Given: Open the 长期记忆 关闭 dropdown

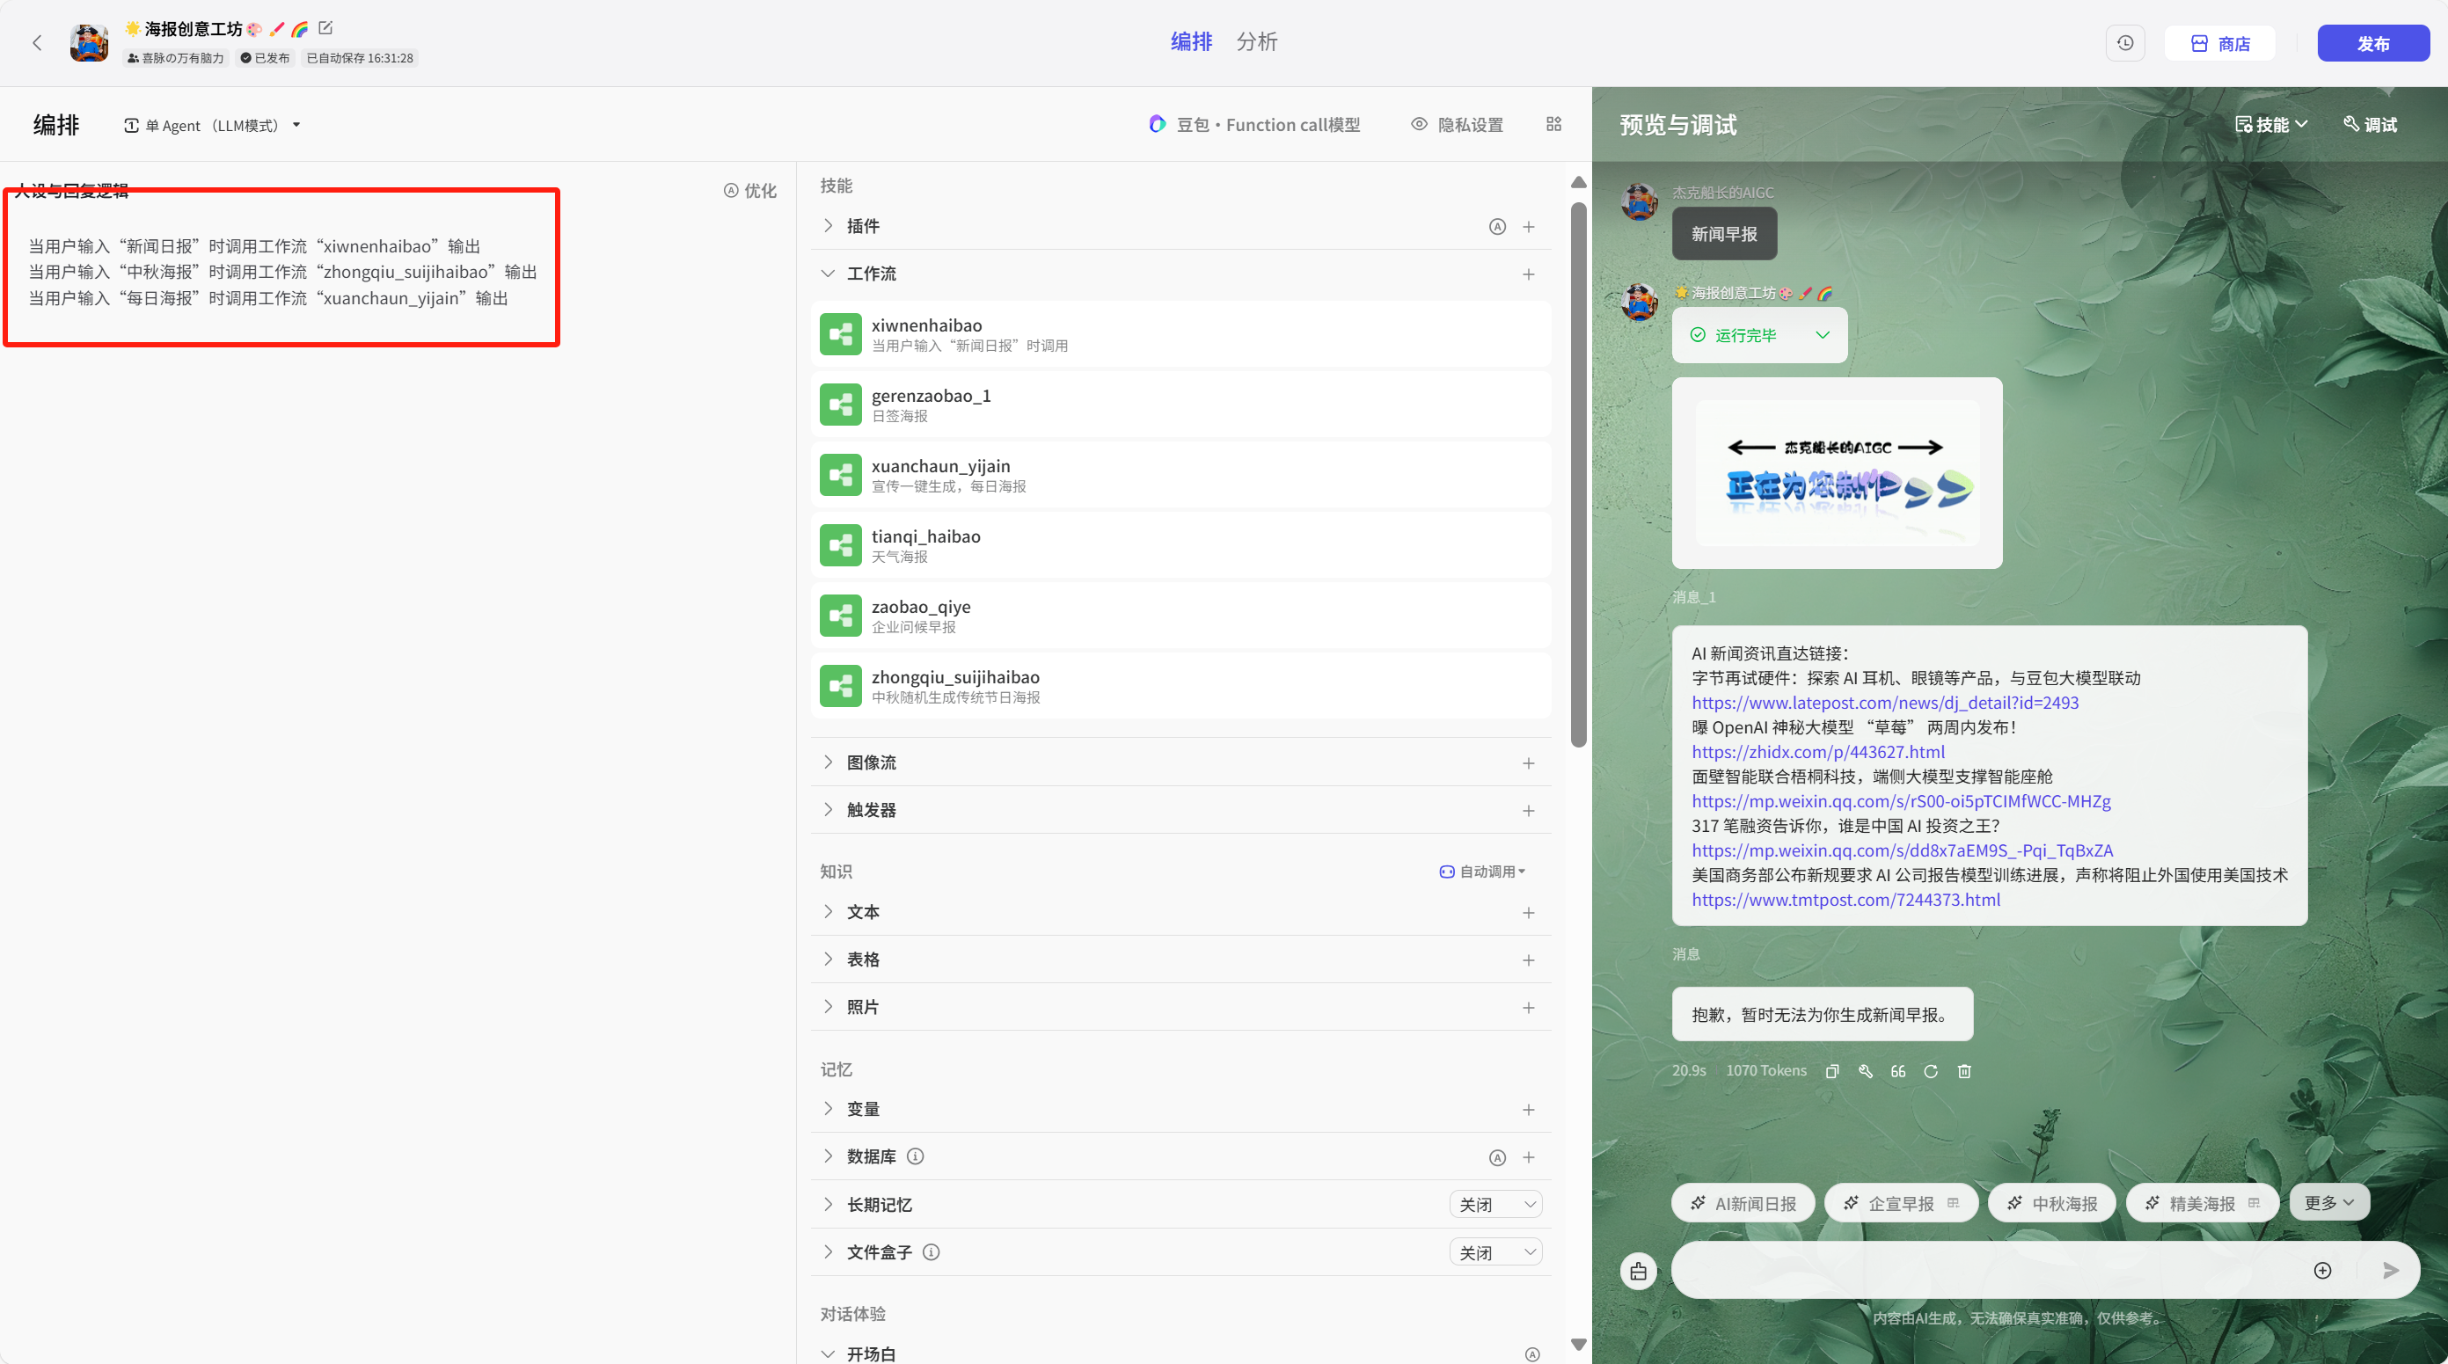Looking at the screenshot, I should click(x=1494, y=1205).
